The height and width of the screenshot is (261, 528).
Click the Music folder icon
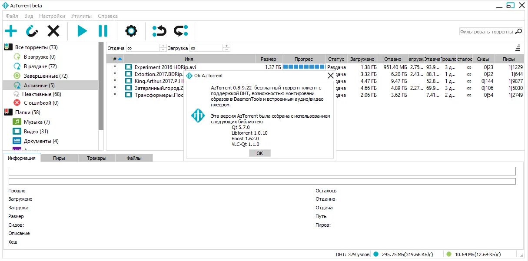17,122
